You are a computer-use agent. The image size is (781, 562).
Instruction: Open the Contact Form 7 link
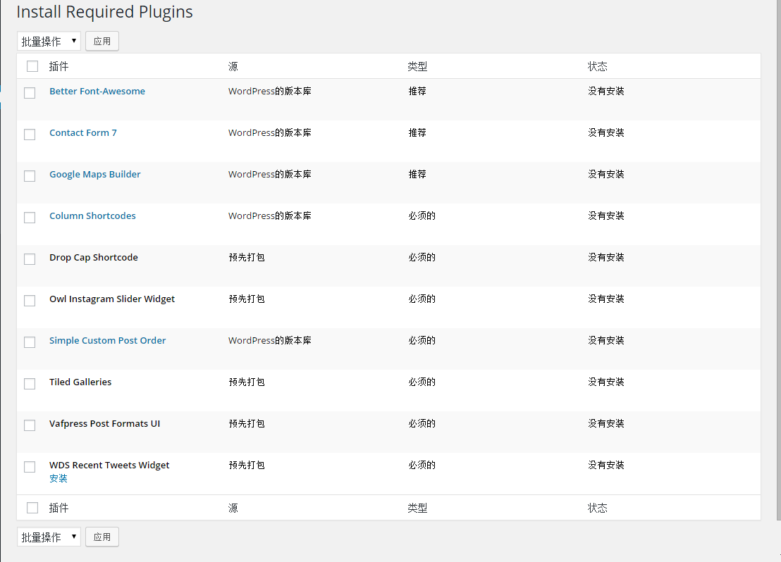(83, 133)
